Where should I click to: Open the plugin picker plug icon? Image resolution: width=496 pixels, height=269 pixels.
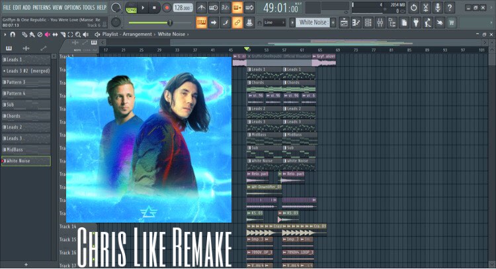[416, 23]
